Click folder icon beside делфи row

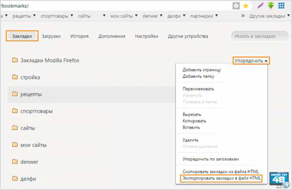click(15, 178)
